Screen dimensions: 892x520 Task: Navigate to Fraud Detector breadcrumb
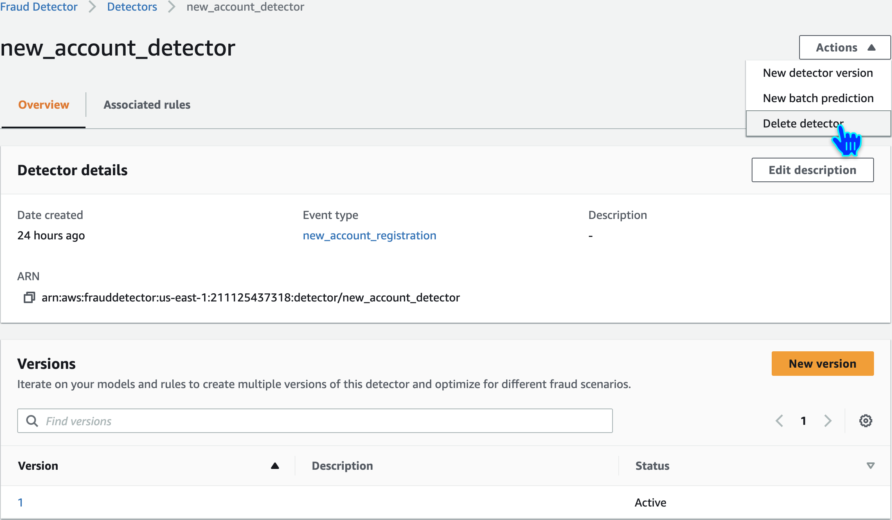[x=39, y=7]
